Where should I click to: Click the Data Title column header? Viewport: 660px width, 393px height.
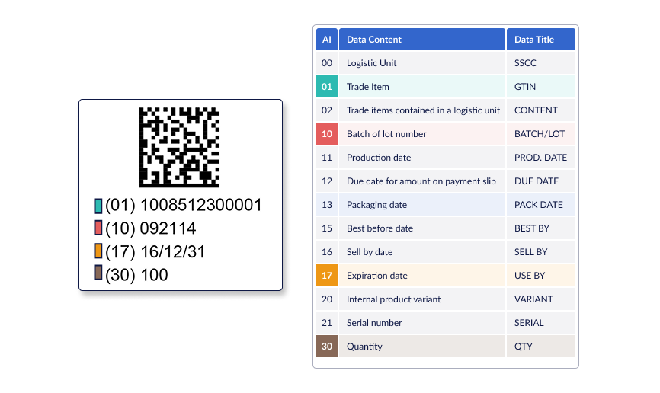541,40
